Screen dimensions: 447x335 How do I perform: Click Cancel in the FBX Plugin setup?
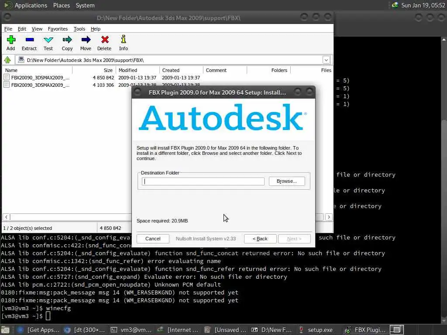[153, 239]
